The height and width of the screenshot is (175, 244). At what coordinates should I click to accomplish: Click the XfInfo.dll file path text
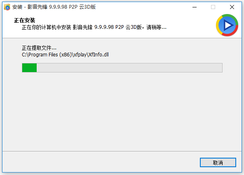tap(65, 55)
